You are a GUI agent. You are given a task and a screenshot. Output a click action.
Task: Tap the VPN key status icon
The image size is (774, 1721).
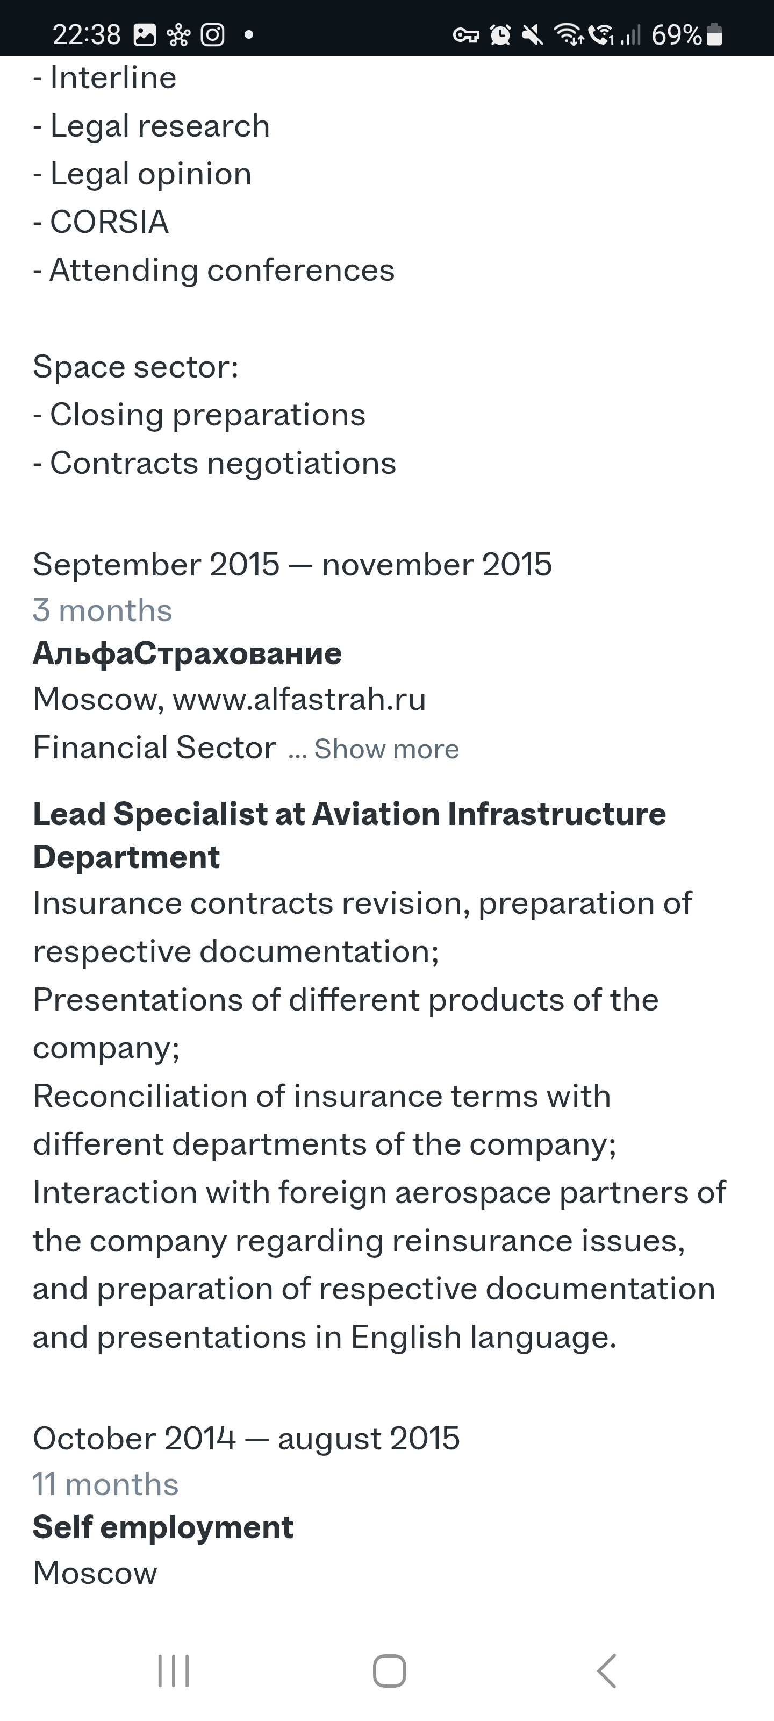(466, 35)
